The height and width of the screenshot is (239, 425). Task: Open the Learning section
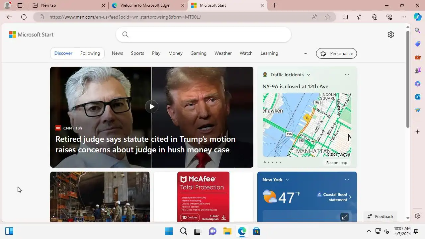269,53
